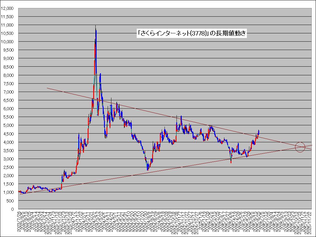Pick the 4,500 y-axis label

[x=8, y=134]
